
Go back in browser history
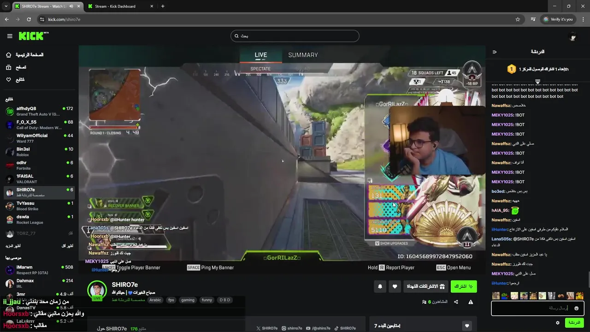(6, 19)
